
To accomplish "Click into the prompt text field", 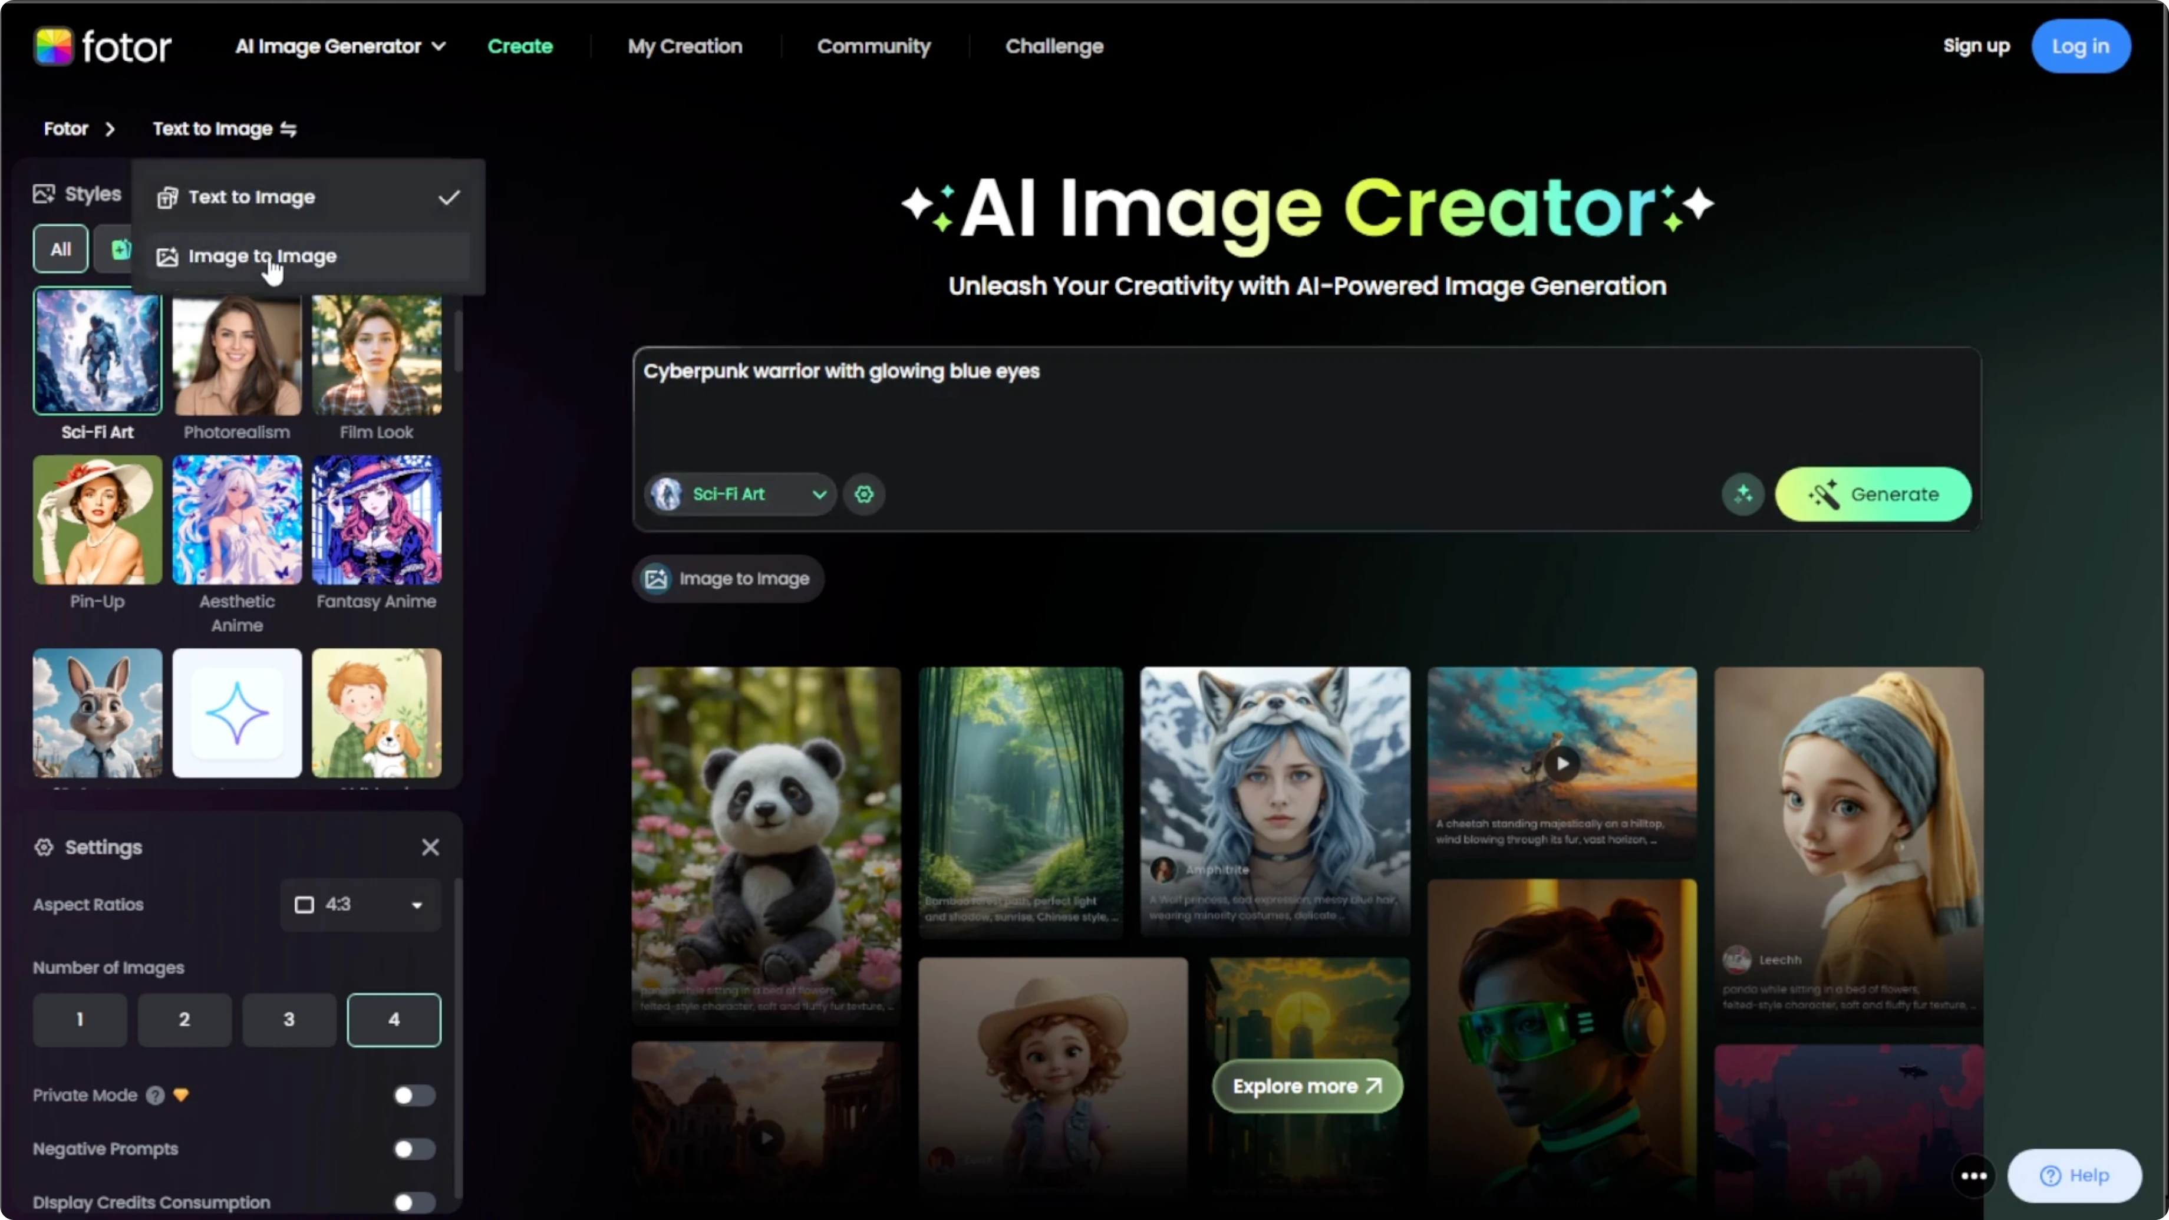I will click(x=1307, y=408).
